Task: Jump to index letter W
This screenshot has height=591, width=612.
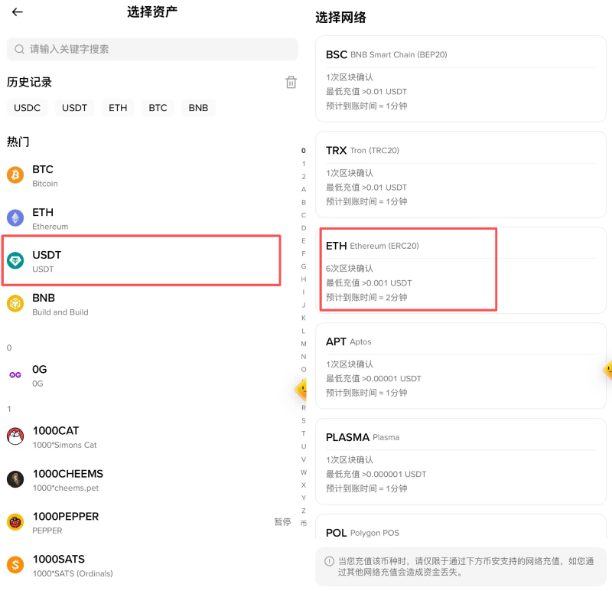Action: tap(303, 472)
